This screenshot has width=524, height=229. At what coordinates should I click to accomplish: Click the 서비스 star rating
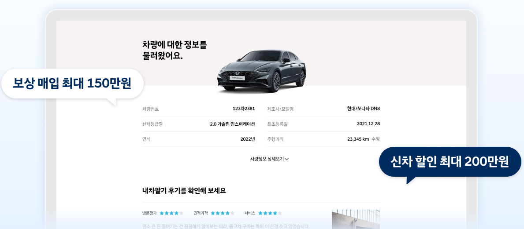270,213
